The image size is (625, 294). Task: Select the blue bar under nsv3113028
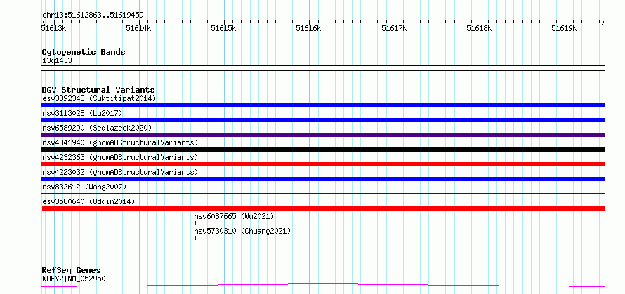pos(323,120)
